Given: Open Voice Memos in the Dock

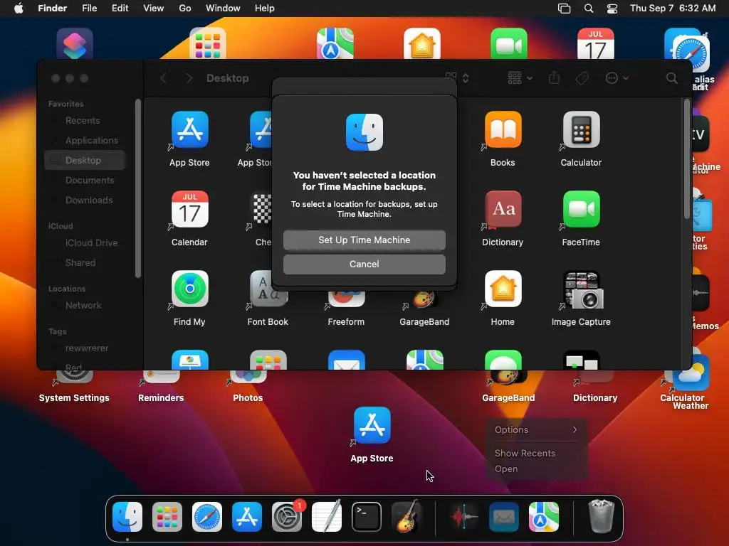Looking at the screenshot, I should click(x=464, y=517).
